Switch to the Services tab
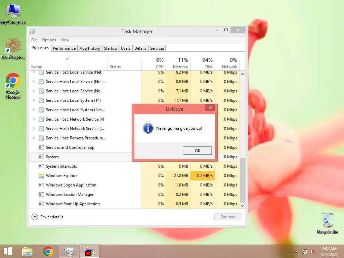The height and width of the screenshot is (258, 344). pos(157,48)
